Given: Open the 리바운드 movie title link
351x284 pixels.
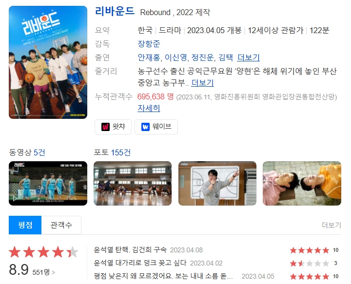Looking at the screenshot, I should pos(115,11).
